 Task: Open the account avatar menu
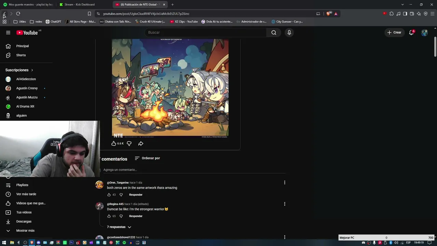pyautogui.click(x=424, y=32)
